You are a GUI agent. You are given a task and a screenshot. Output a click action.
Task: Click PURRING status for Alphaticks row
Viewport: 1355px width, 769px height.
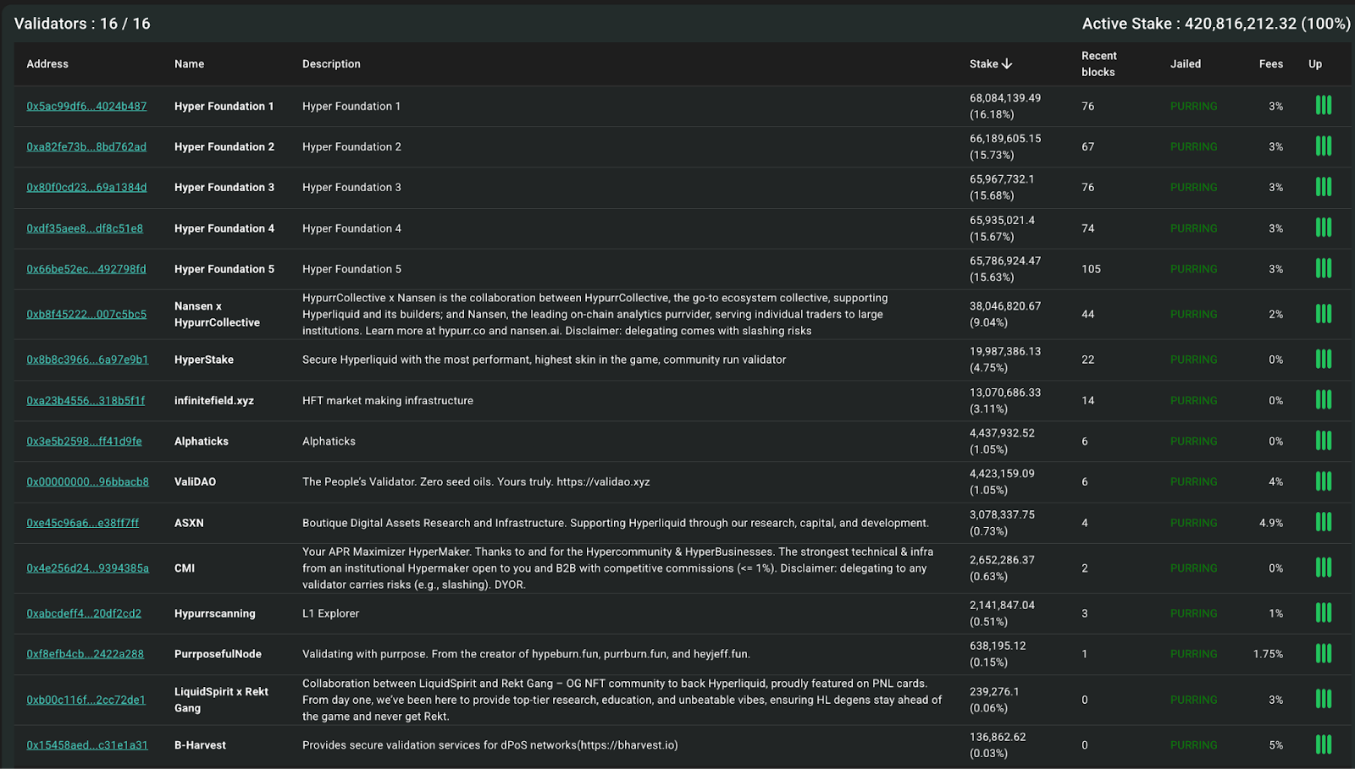(1193, 441)
